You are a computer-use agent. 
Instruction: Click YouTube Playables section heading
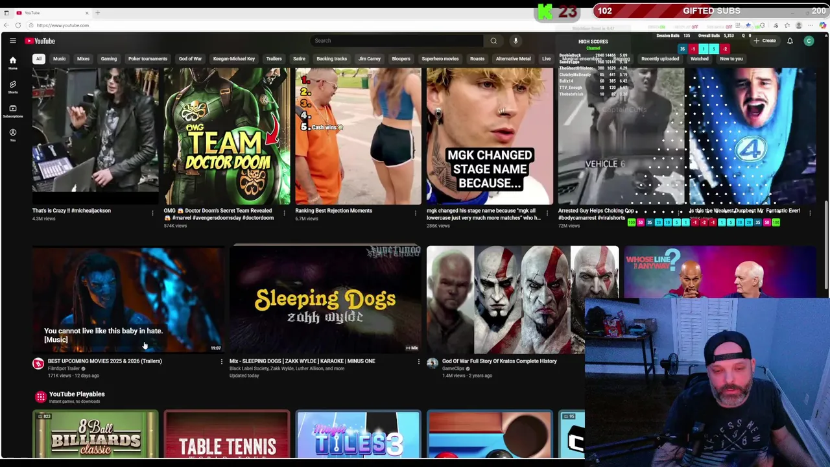(x=77, y=394)
